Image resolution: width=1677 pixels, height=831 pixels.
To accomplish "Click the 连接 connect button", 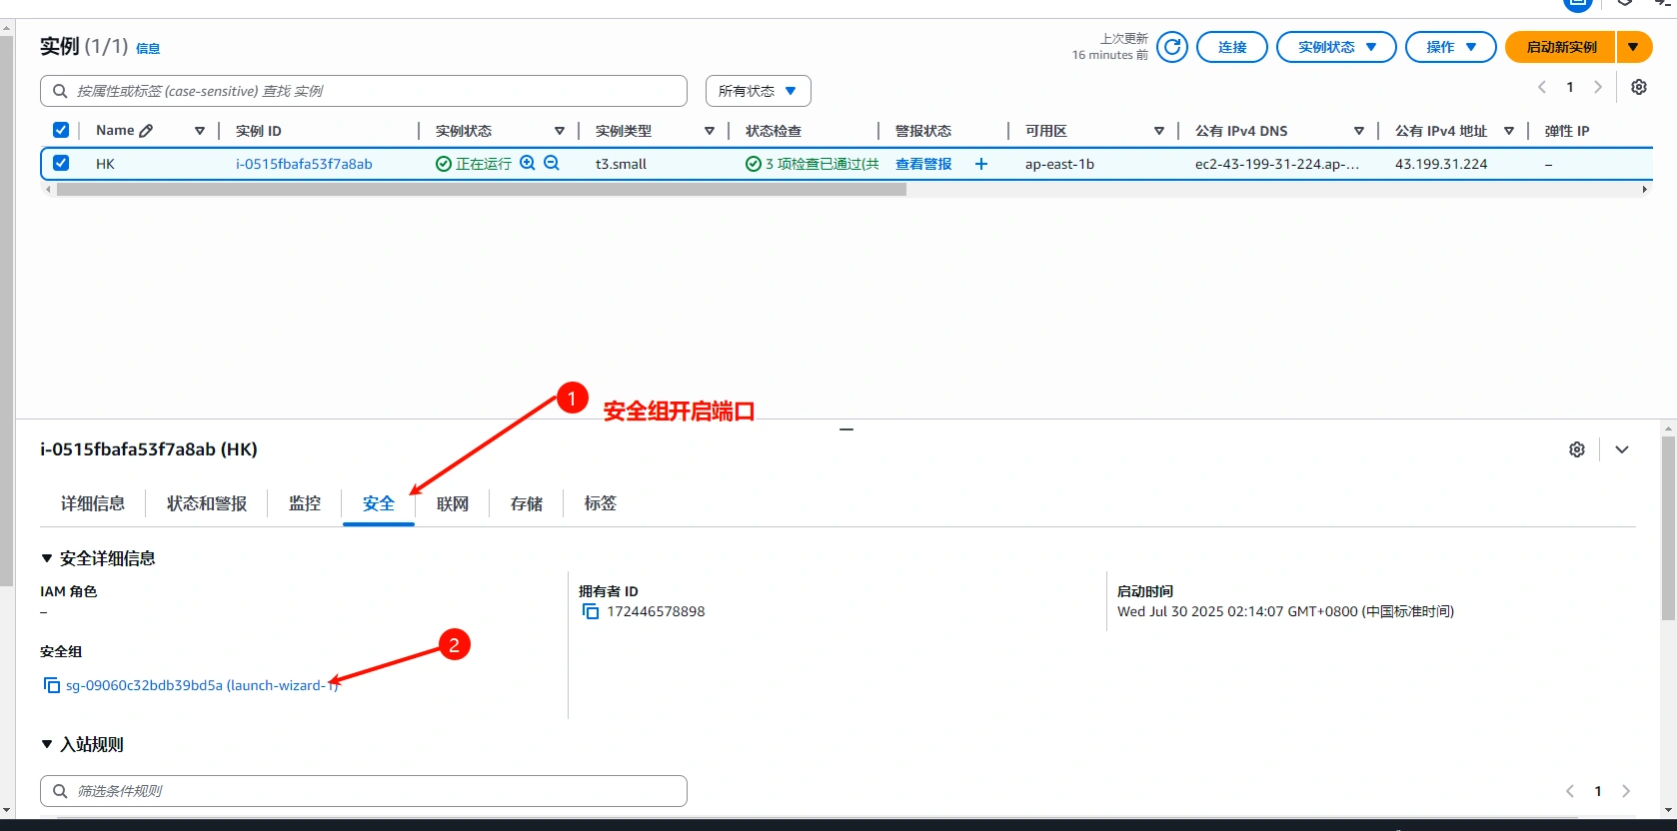I will [x=1231, y=47].
